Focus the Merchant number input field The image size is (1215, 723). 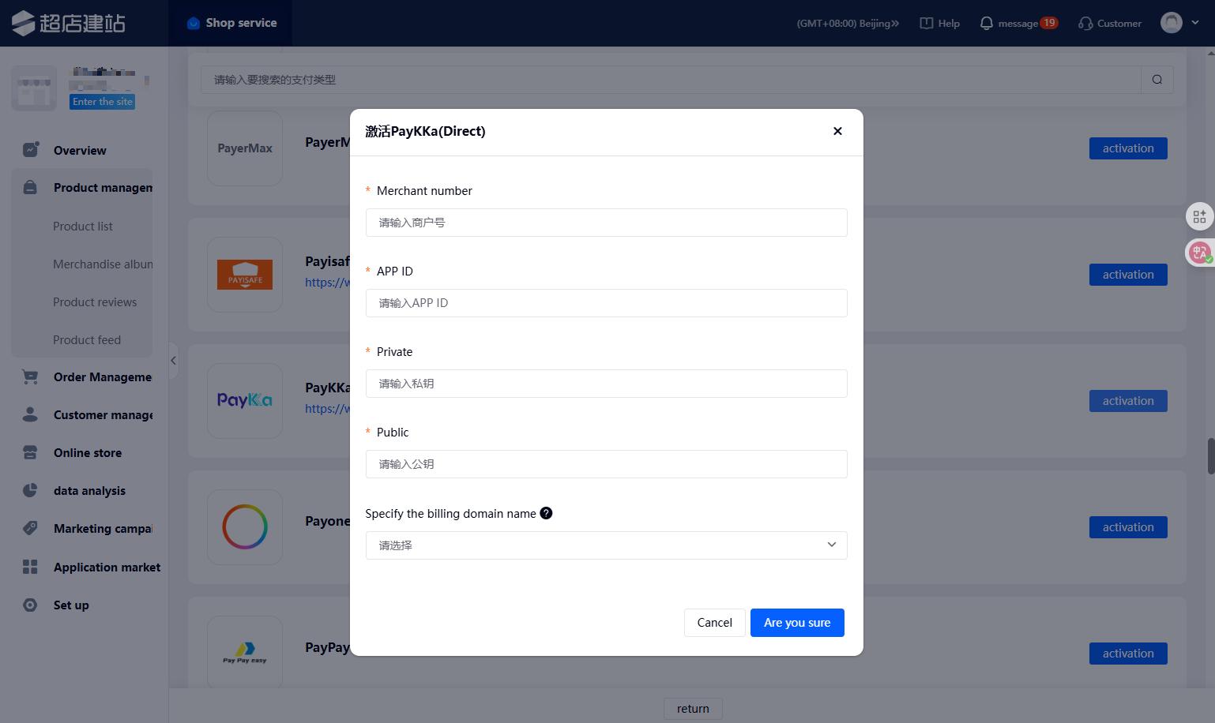coord(606,223)
